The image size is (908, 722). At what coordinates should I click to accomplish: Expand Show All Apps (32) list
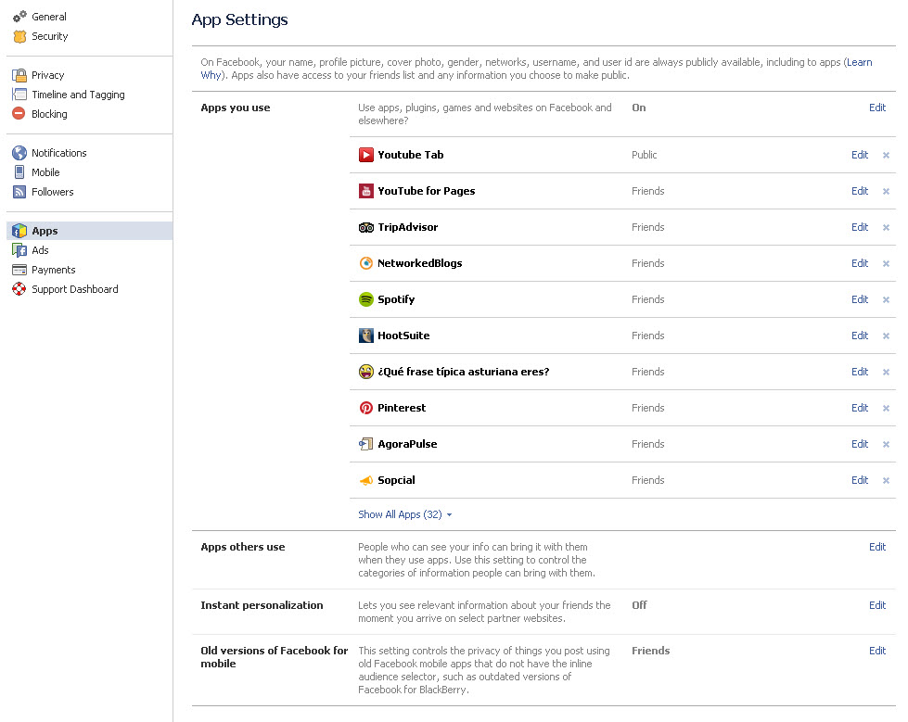404,514
